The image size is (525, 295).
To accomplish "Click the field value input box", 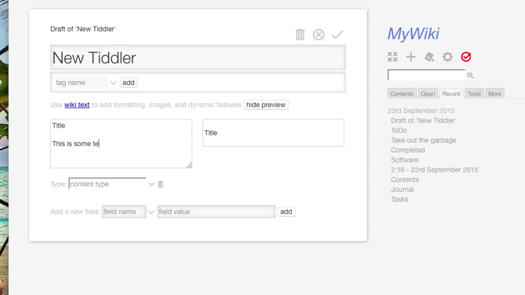I will 216,212.
